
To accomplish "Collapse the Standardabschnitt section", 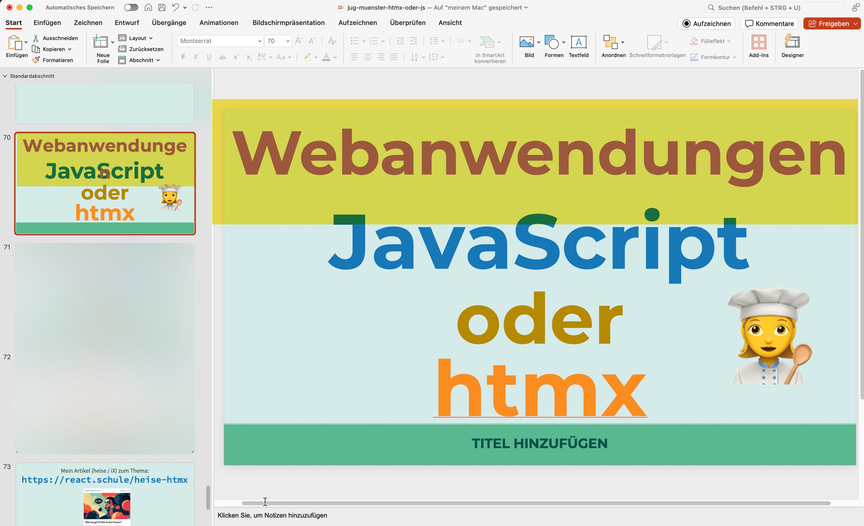I will click(5, 76).
